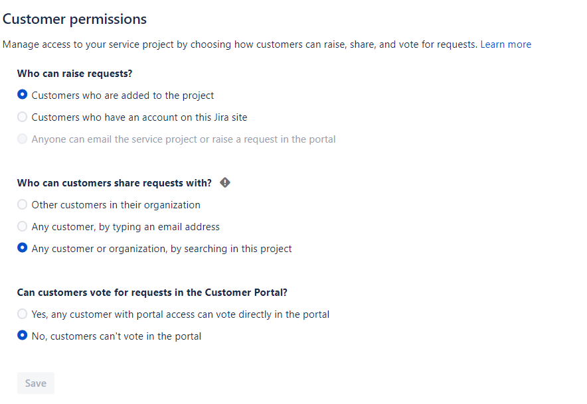Screen dimensions: 587x404
Task: Click the 'Customer permissions' page heading
Action: [x=74, y=19]
